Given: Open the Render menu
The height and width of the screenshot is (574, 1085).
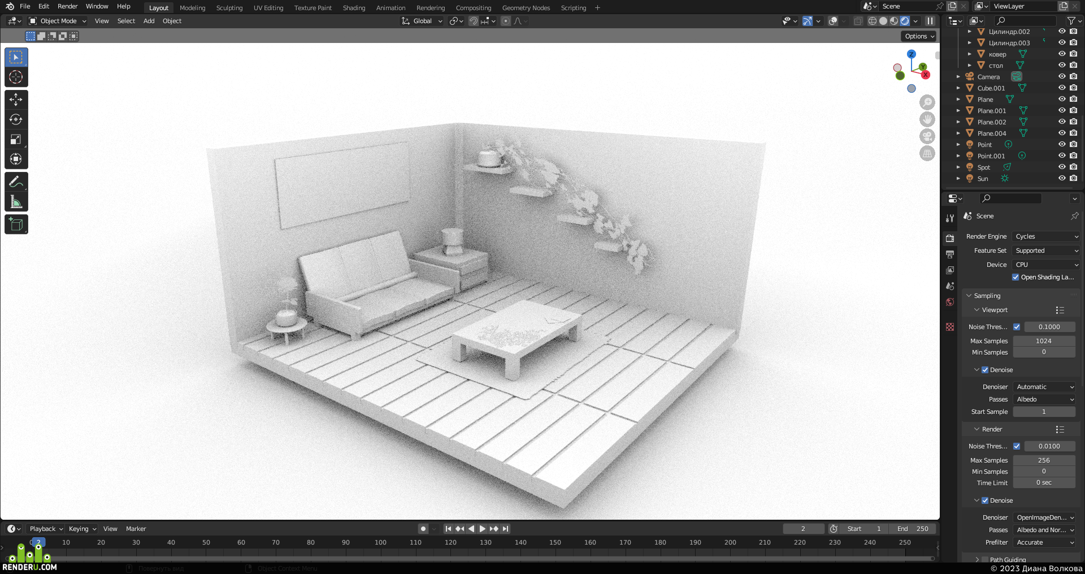Looking at the screenshot, I should click(x=68, y=6).
